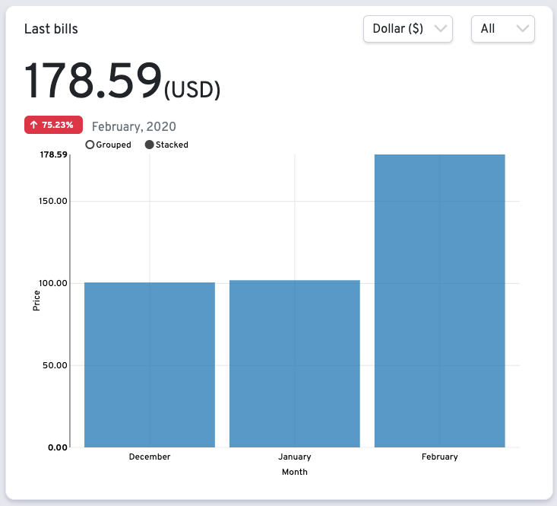Click the 0.00 y-axis tick label

58,447
